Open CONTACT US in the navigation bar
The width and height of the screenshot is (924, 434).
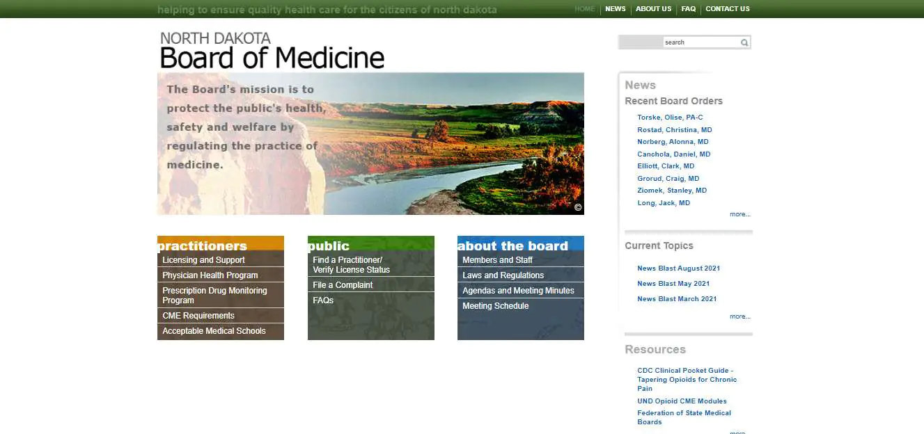point(727,9)
